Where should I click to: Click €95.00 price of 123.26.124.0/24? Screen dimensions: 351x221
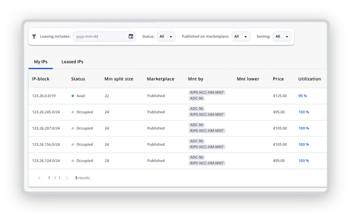(279, 161)
